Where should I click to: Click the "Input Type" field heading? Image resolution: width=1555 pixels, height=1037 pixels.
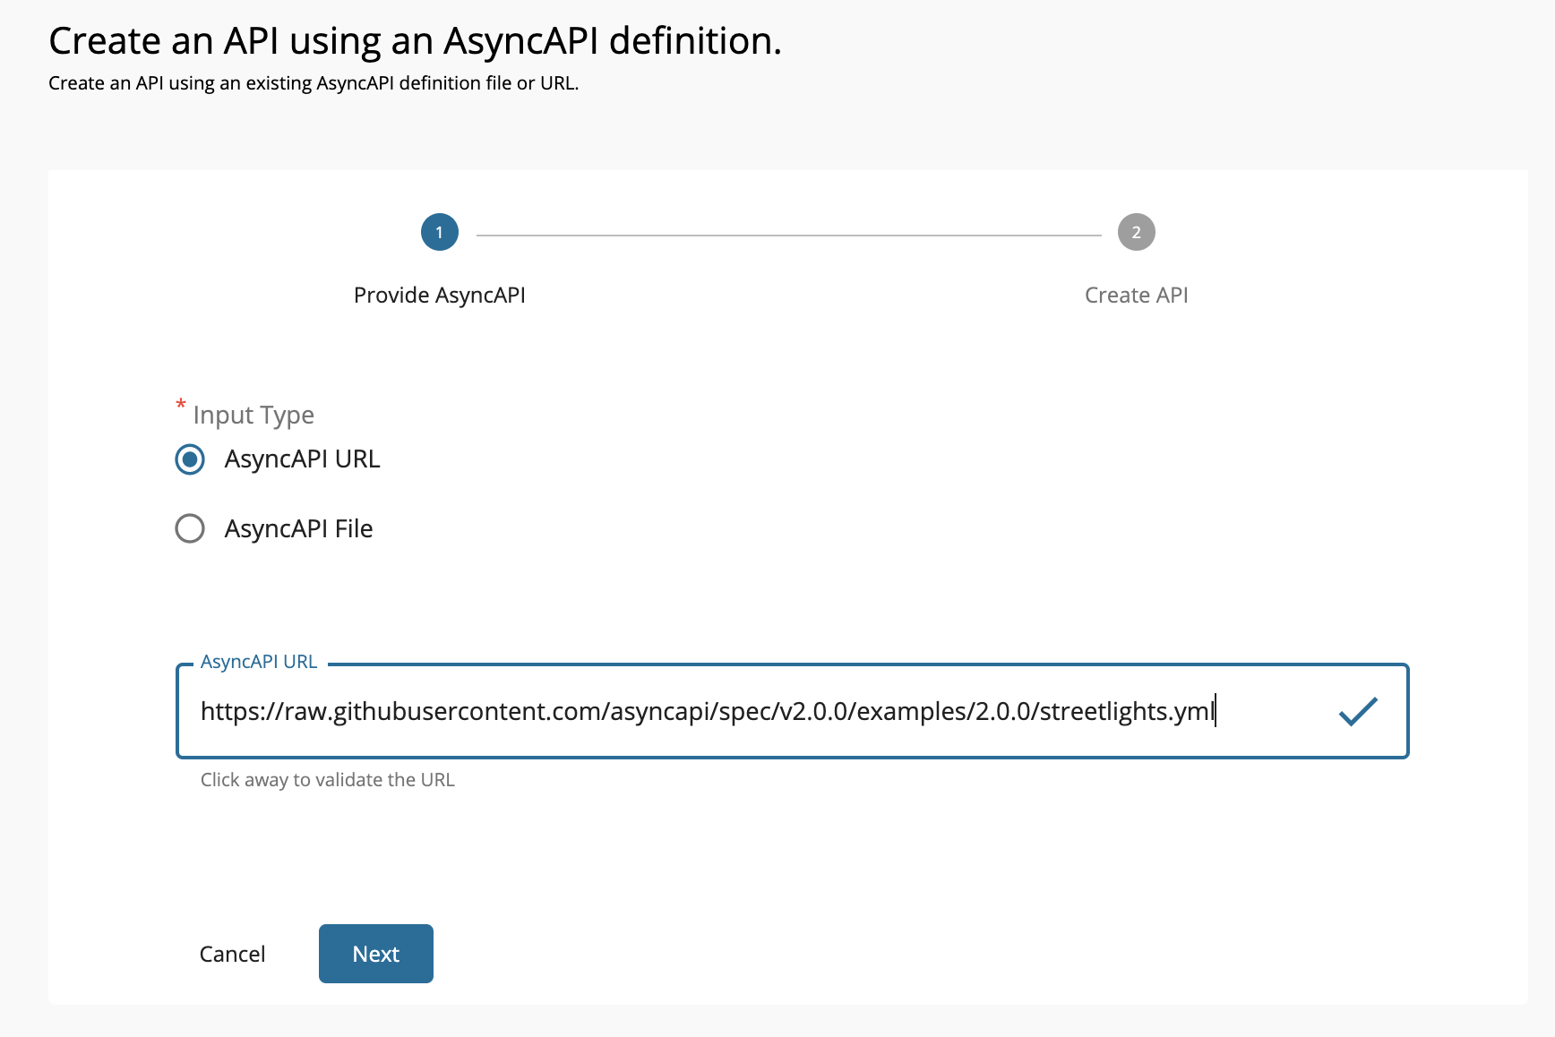coord(253,416)
